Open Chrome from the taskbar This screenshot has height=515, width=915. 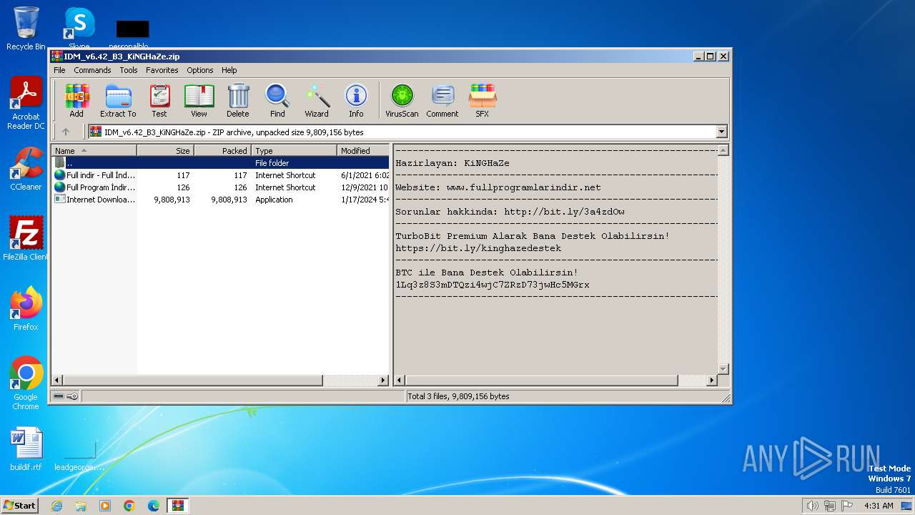click(129, 506)
